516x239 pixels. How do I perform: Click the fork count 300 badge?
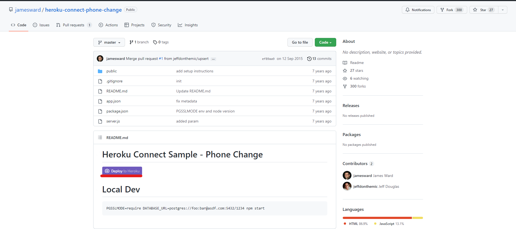459,10
